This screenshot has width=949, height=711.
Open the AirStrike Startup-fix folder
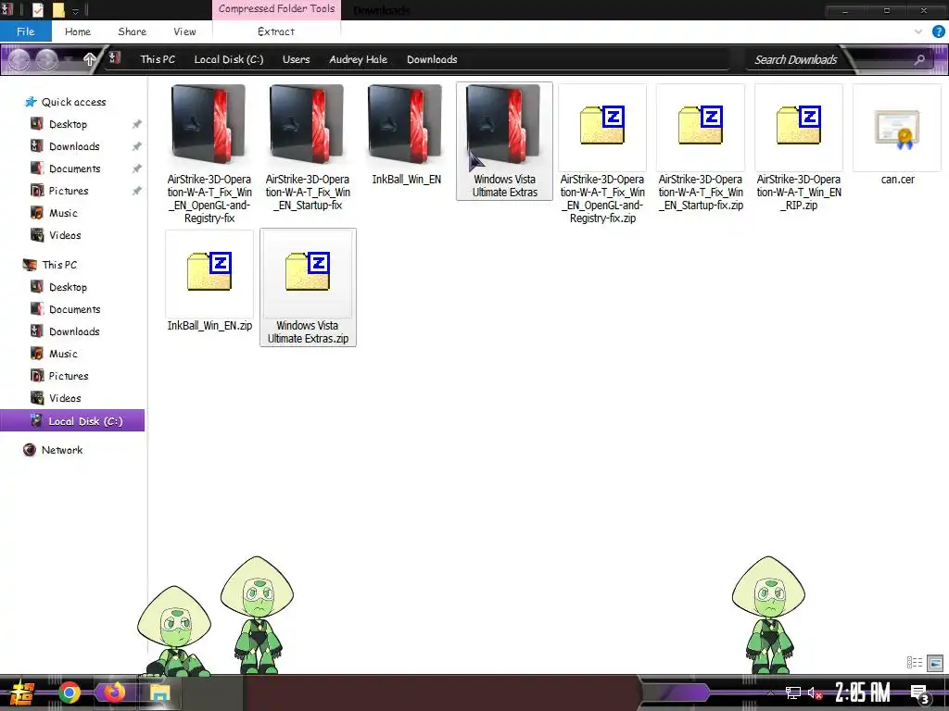pos(308,148)
